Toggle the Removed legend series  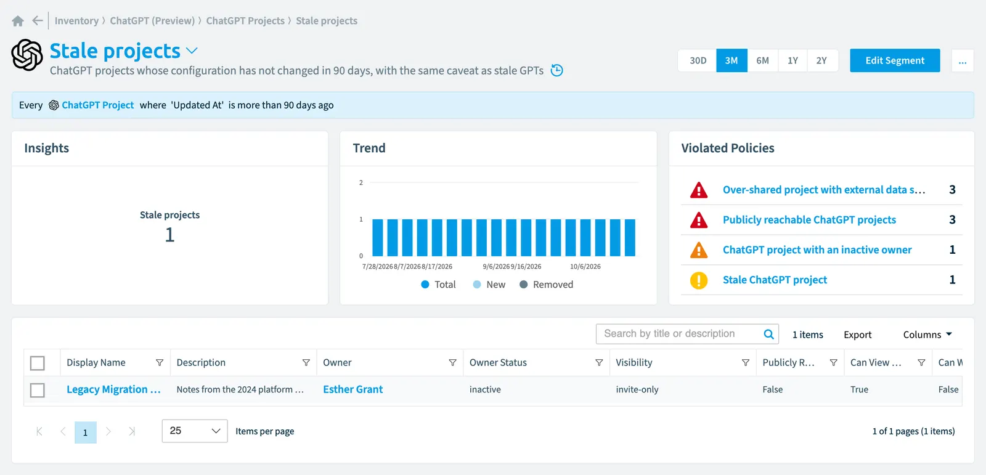(546, 285)
